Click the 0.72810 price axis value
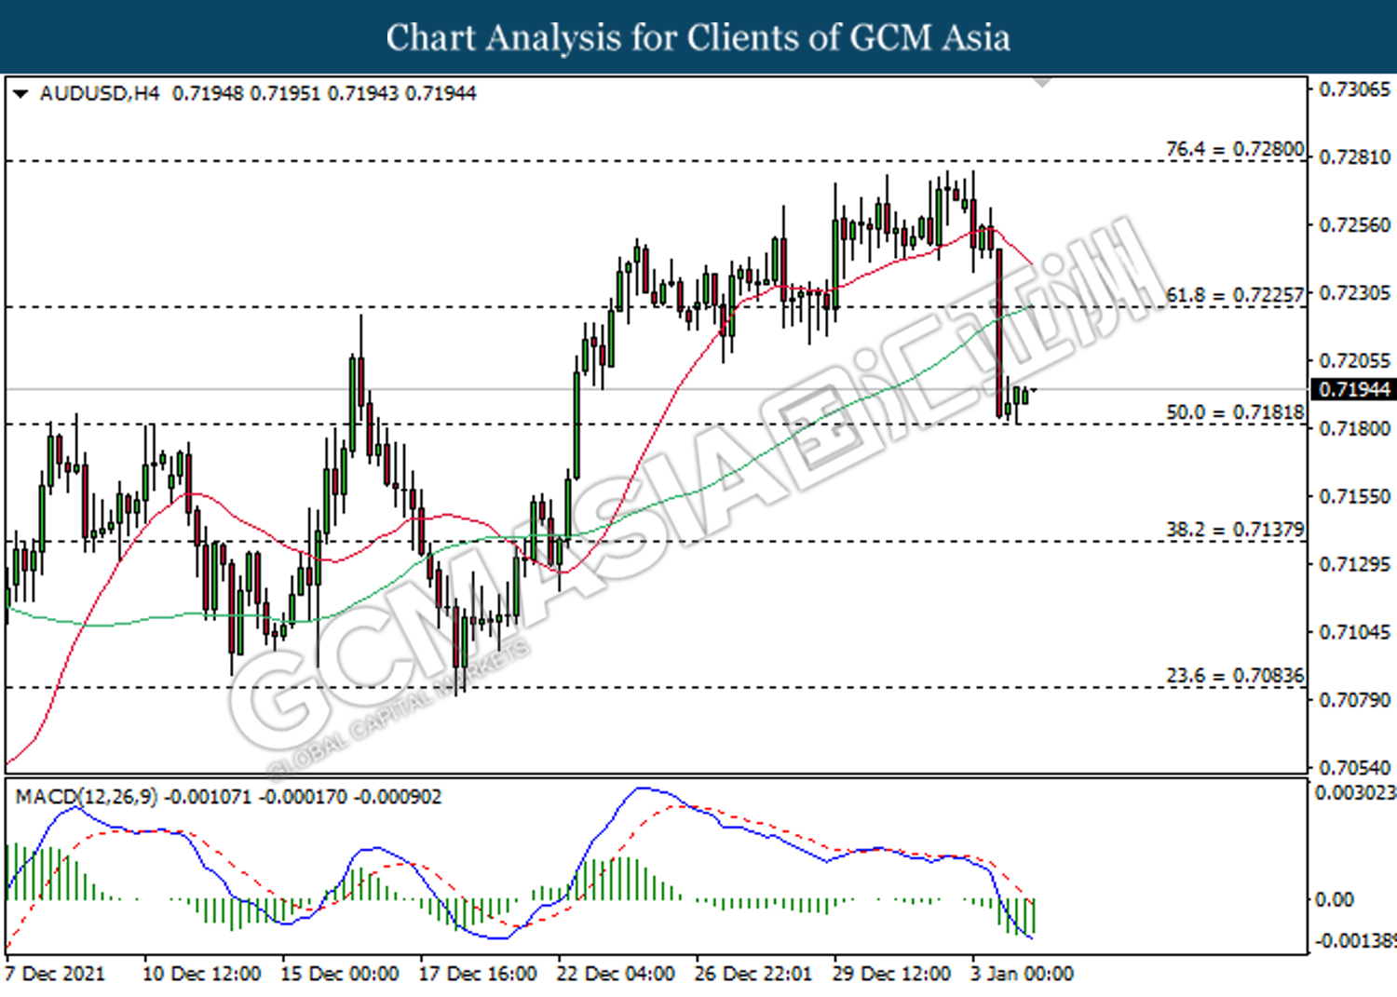Screen dimensions: 1397x997 1355,157
